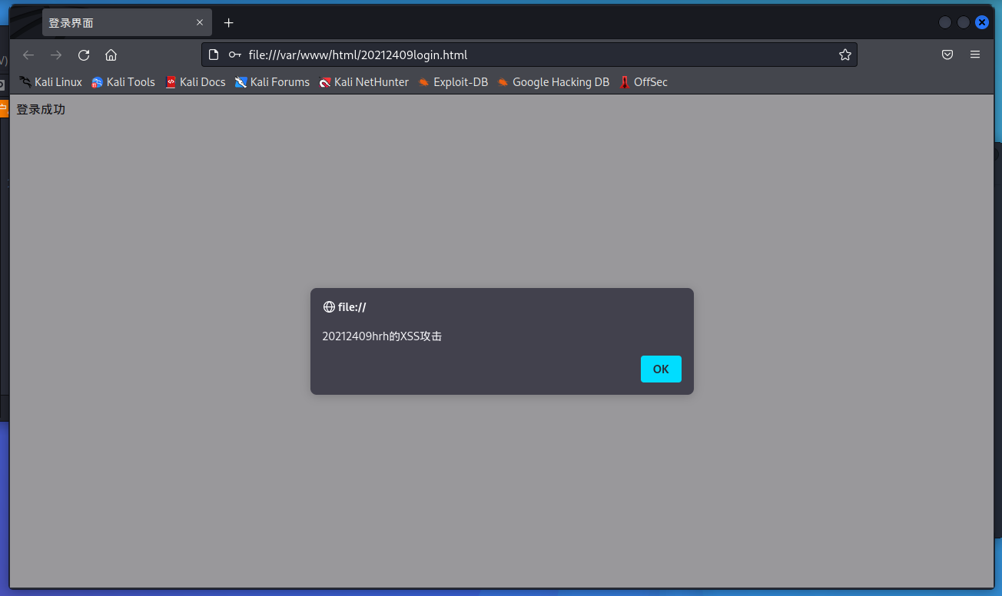1002x596 pixels.
Task: Minimize the Firefox window
Action: point(945,23)
